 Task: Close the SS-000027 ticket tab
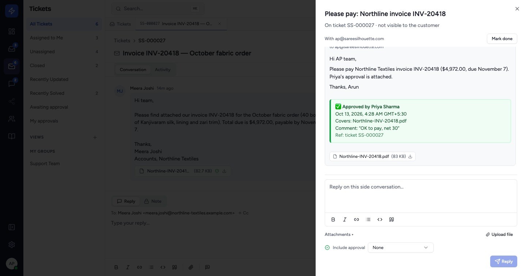(220, 24)
